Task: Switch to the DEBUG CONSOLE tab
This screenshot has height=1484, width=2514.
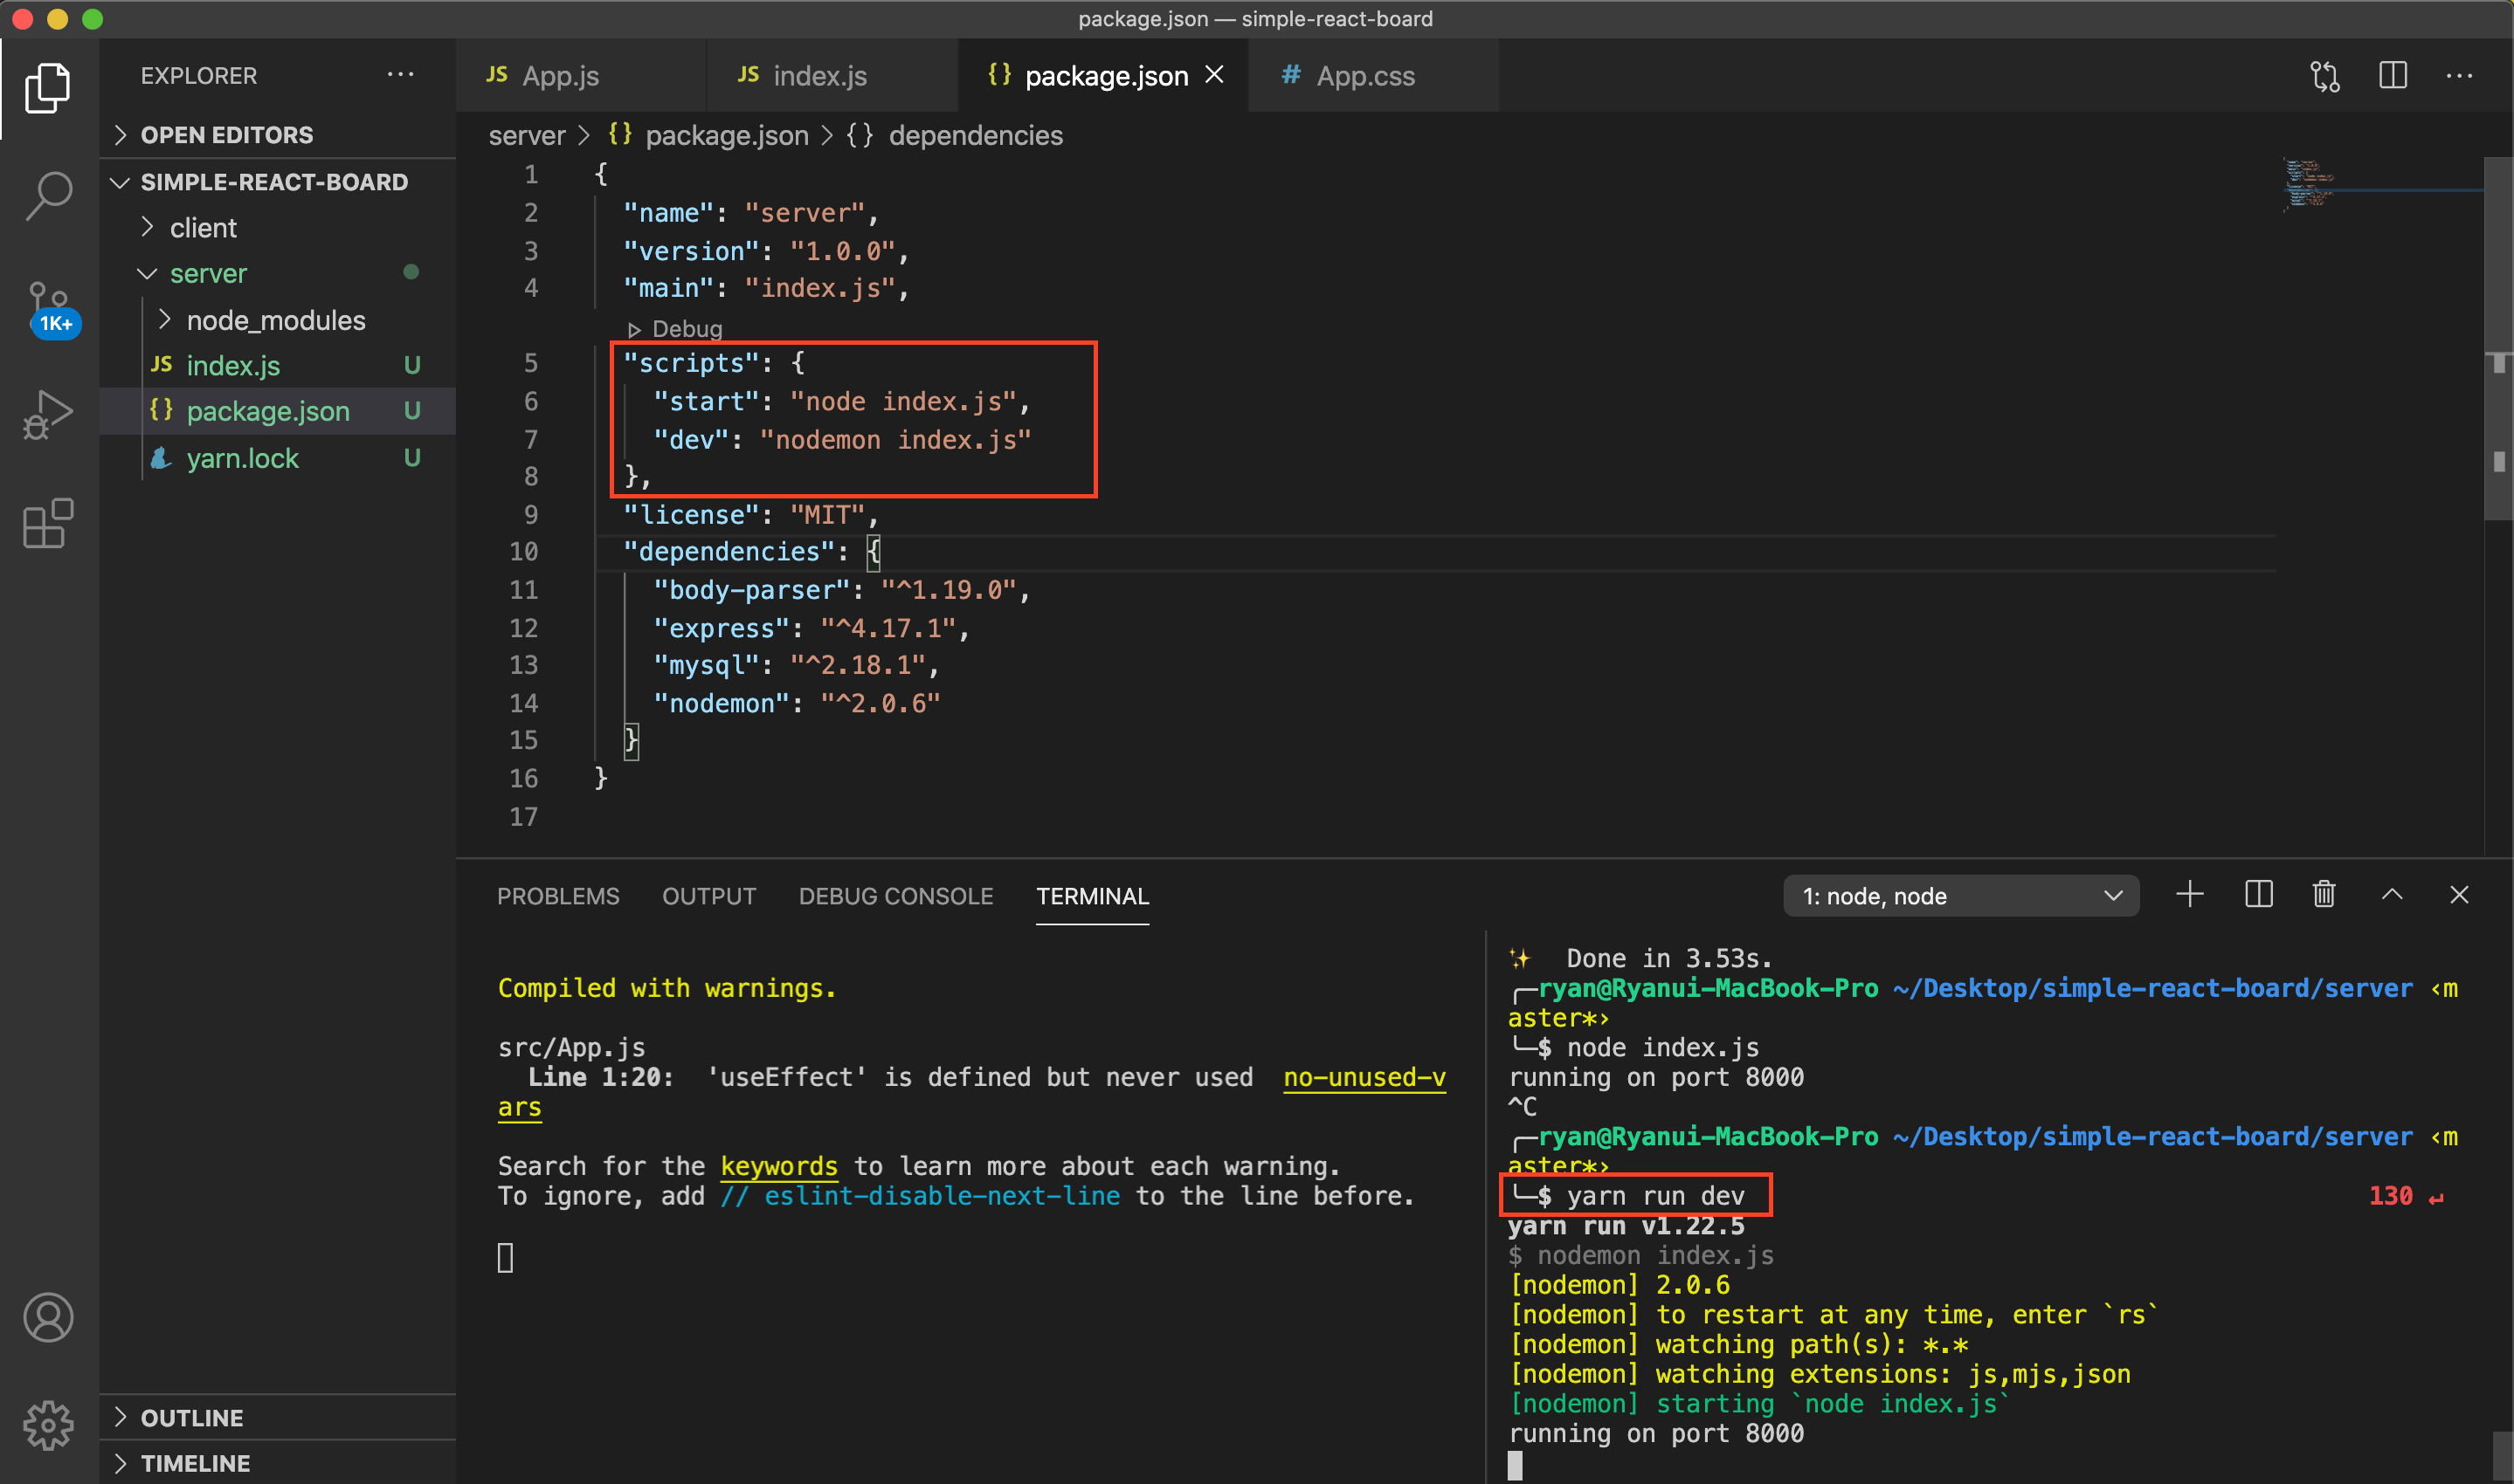Action: pos(895,896)
